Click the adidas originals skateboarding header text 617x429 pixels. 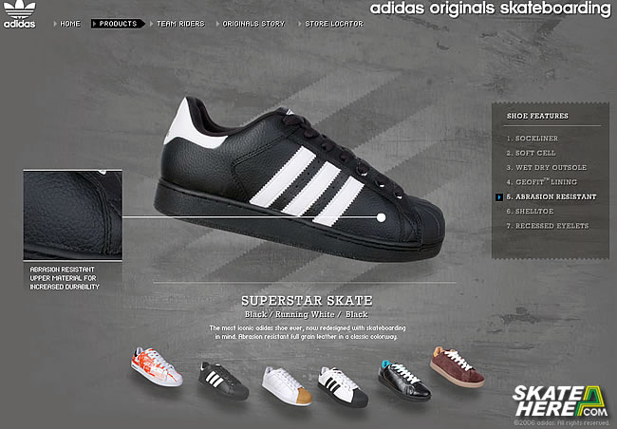coord(491,9)
